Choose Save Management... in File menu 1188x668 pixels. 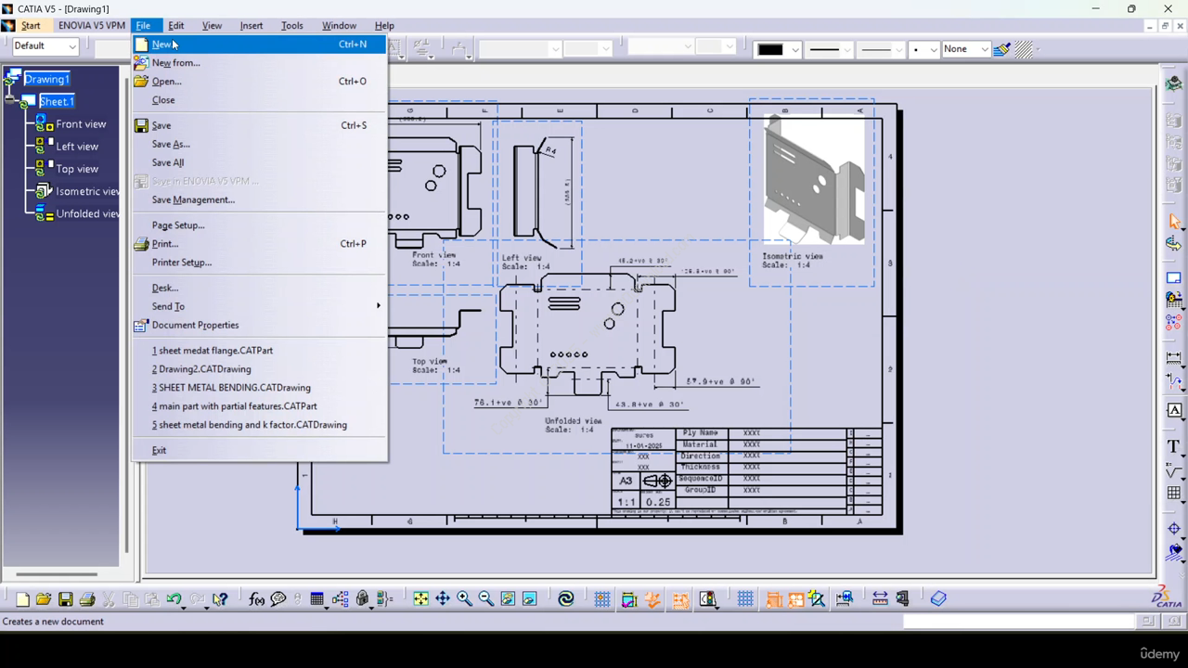pos(260,200)
